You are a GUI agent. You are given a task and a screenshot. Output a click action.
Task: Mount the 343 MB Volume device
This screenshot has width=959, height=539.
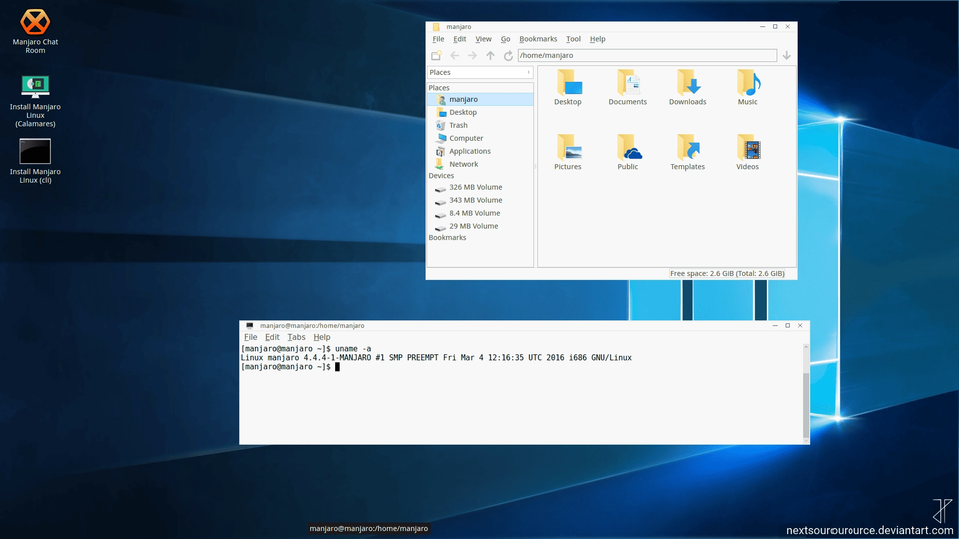[x=480, y=200]
